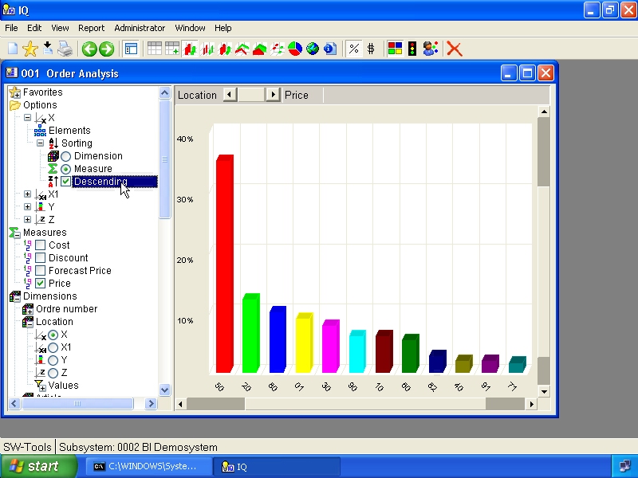Open the Location Values filter item
The image size is (638, 478).
tap(63, 386)
